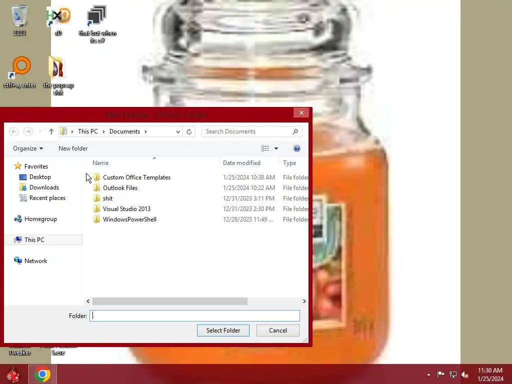The image size is (512, 384).
Task: Click the search magnifier icon in Search Documents
Action: (295, 131)
